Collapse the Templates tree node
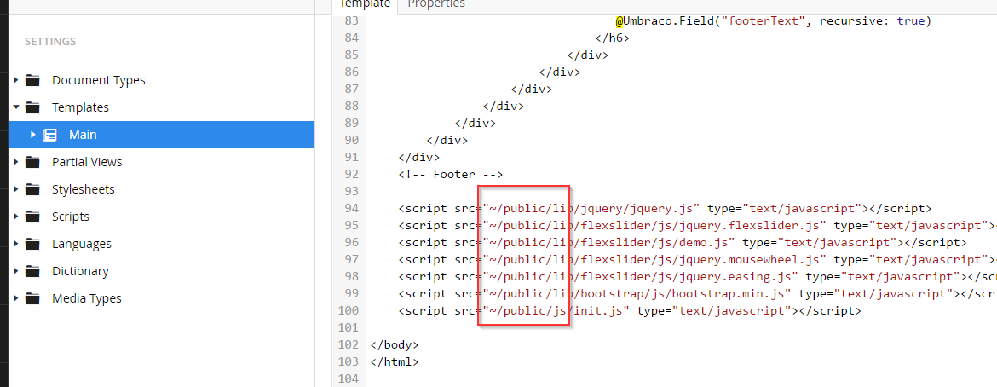The height and width of the screenshot is (387, 997). 16,107
